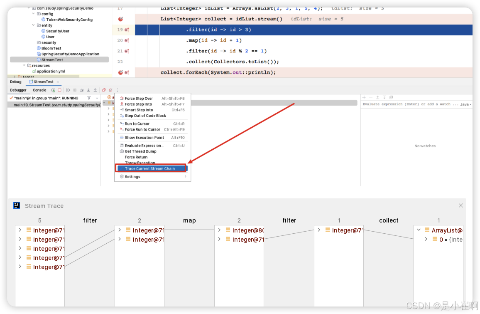Expand Integer@80 after map stage
480x314 pixels.
(219, 230)
